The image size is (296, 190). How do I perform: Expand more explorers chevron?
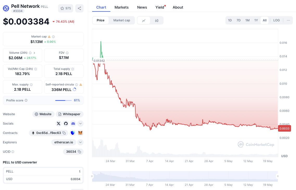click(80, 142)
